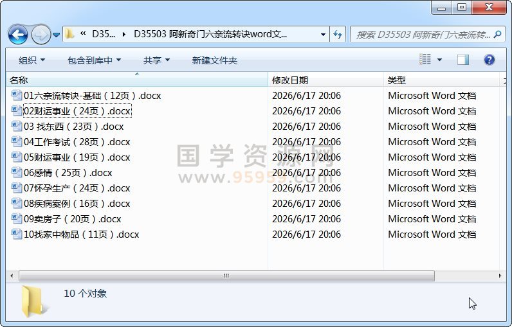Click Word icon of 07怀孕生产
512x327 pixels.
(16, 188)
